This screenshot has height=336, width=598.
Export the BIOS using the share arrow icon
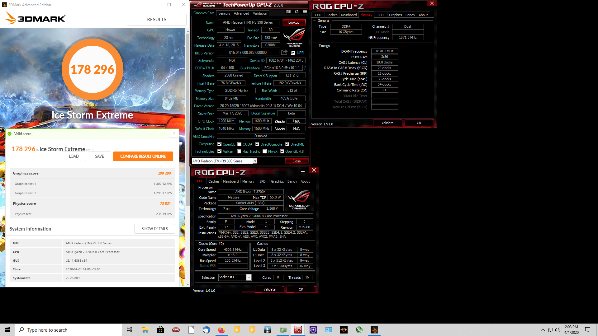click(284, 53)
